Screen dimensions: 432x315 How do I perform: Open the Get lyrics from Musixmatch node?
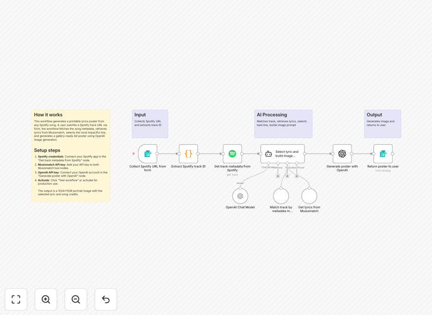point(309,196)
